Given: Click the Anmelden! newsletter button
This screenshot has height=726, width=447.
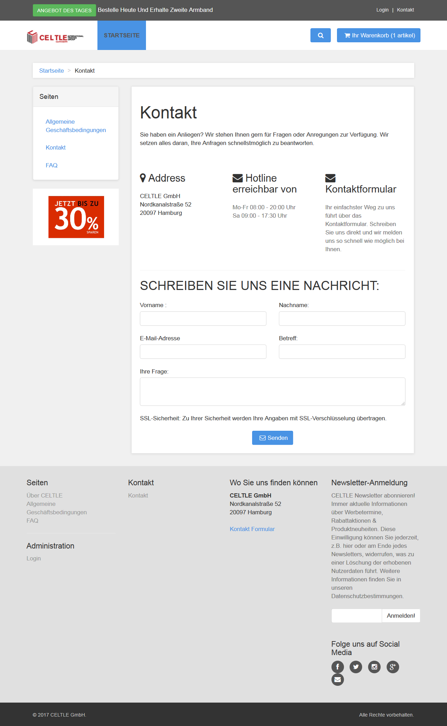Looking at the screenshot, I should point(401,616).
